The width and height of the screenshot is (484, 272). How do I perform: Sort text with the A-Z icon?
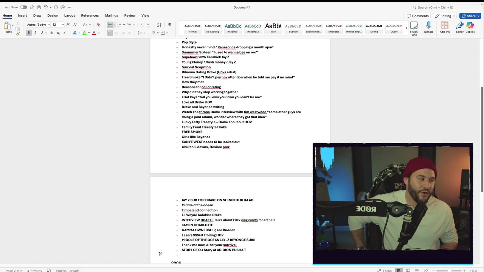(x=159, y=25)
